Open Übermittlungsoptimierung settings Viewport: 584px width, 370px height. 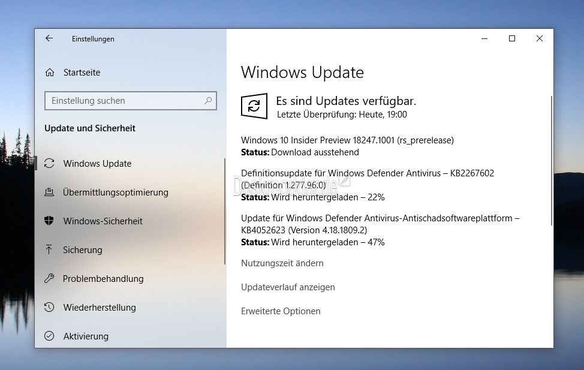point(116,192)
